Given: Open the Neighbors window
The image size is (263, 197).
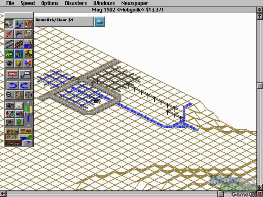Looking at the screenshot, I should pyautogui.click(x=10, y=122).
